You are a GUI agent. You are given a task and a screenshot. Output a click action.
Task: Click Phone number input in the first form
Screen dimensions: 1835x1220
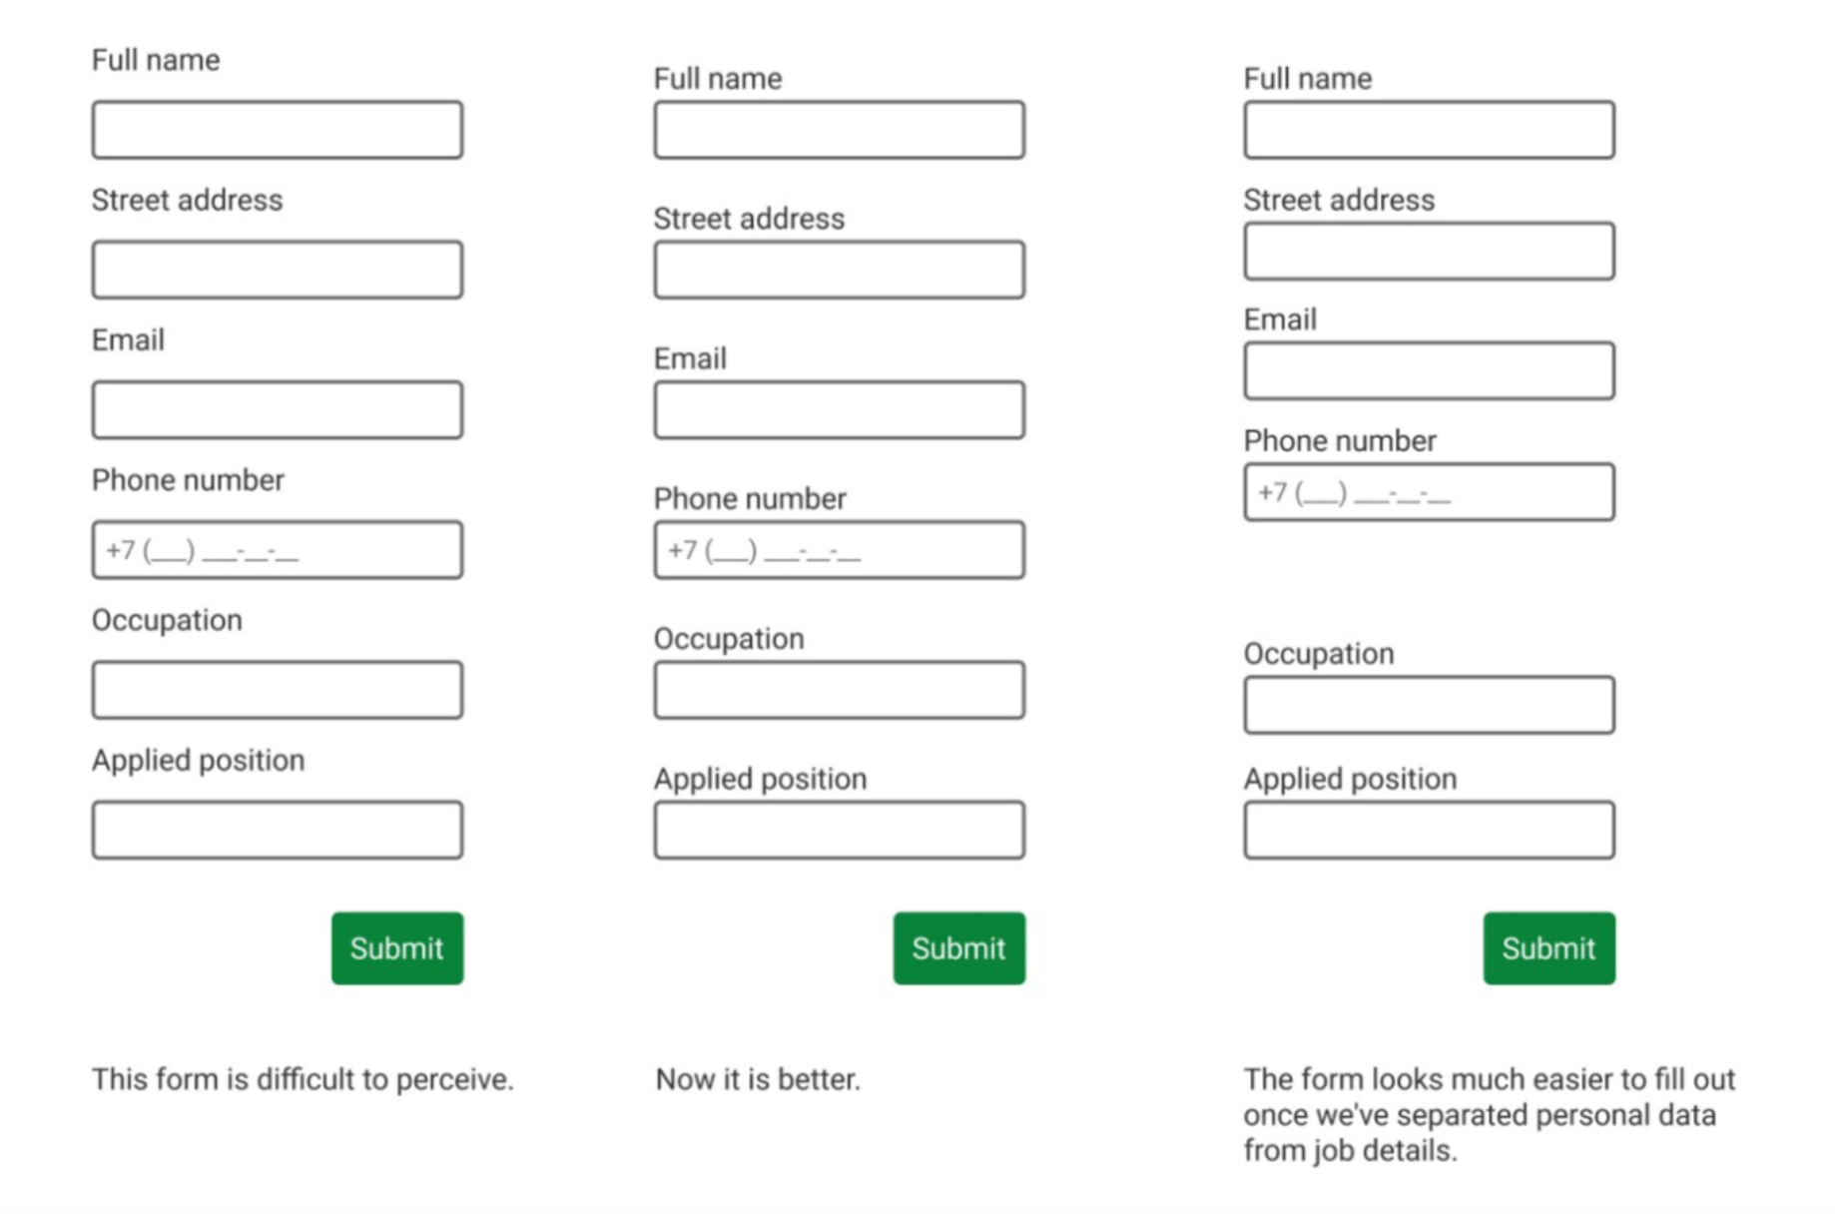(x=278, y=550)
